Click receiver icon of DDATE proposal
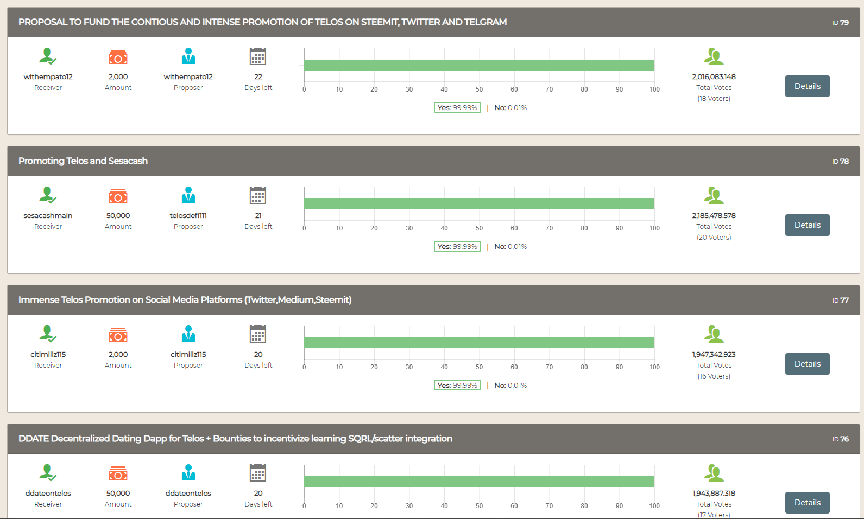The width and height of the screenshot is (864, 519). [48, 473]
